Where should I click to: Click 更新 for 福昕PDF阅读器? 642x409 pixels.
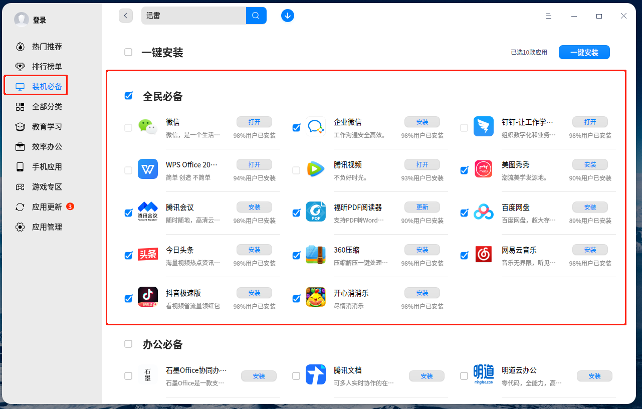pyautogui.click(x=422, y=207)
